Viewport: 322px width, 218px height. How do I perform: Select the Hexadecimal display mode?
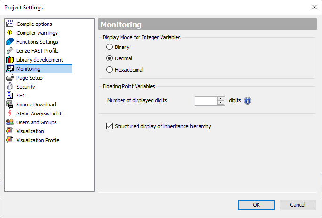pos(110,70)
